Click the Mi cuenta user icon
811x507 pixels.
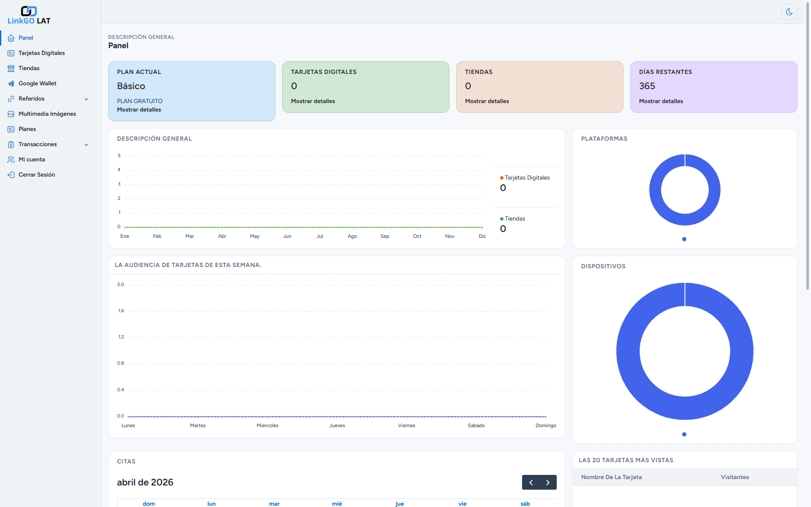click(x=11, y=160)
